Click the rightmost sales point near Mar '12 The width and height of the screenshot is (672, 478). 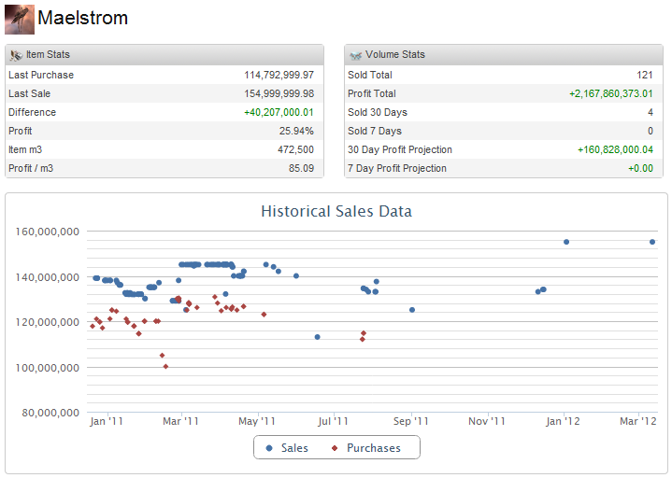tap(652, 242)
